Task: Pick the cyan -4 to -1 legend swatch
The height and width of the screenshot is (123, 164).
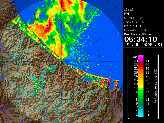Action: 141,115
